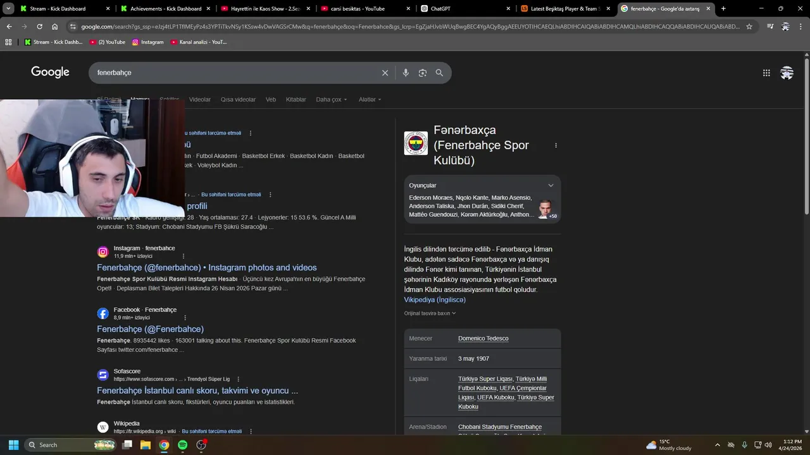Viewport: 810px width, 455px height.
Task: Click the Fenerbahçe club crest logo
Action: point(416,143)
